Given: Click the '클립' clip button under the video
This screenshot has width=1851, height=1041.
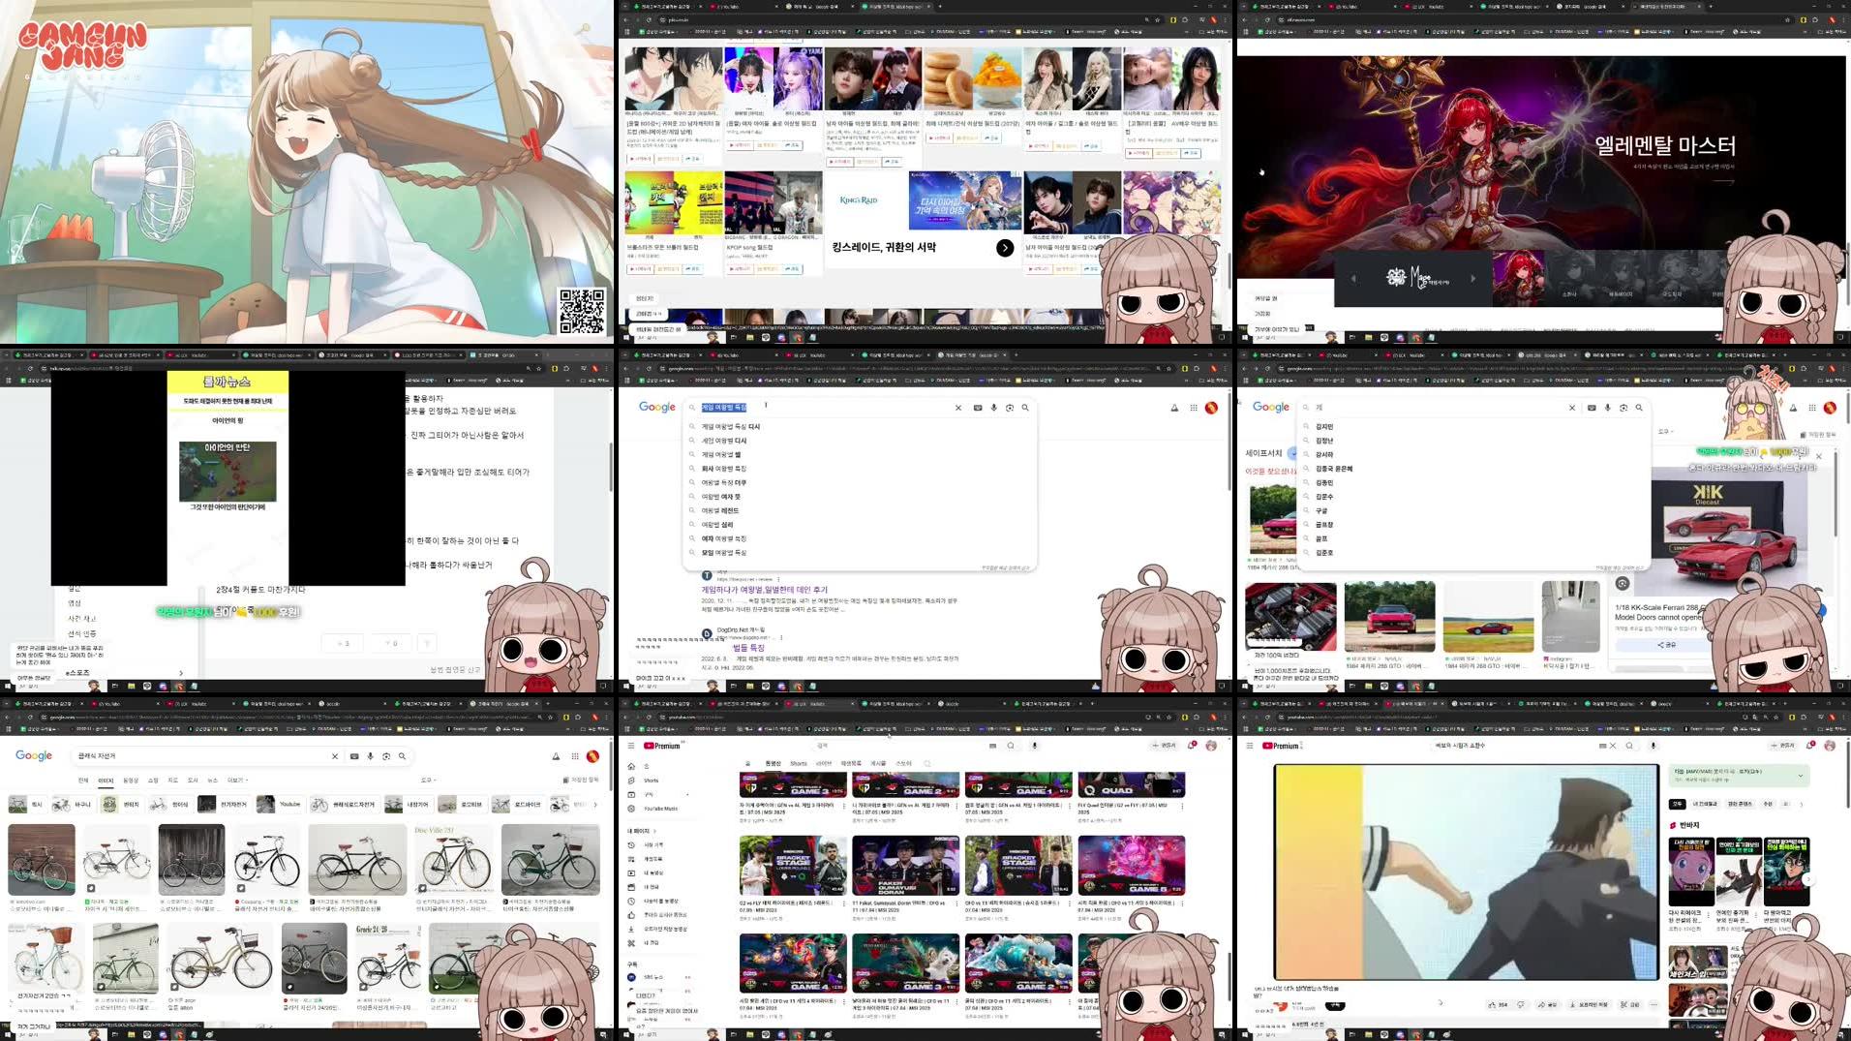Looking at the screenshot, I should [x=1632, y=1005].
